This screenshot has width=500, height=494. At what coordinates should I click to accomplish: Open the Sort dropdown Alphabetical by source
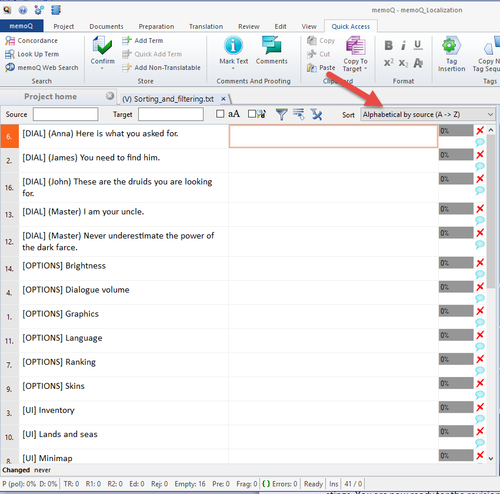(x=428, y=115)
